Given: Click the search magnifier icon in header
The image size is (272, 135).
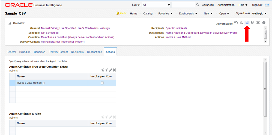Looking at the screenshot, I should [x=198, y=5].
